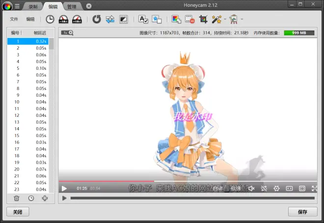Add frame with the plus icon
The height and width of the screenshot is (223, 324).
pos(45,198)
